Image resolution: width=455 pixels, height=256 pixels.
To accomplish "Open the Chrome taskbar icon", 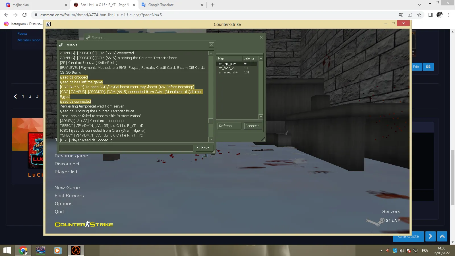I will pos(23,250).
